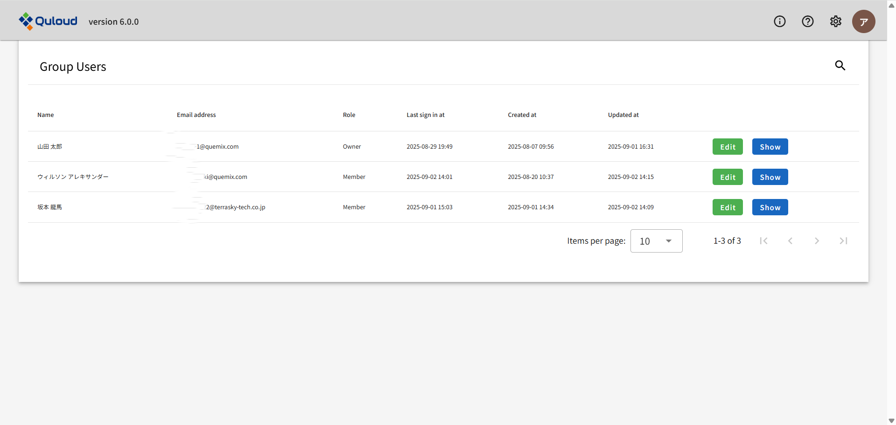Viewport: 896px width, 425px height.
Task: Show details for 坂本 龍馬
Action: [x=770, y=207]
